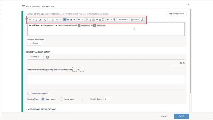This screenshot has width=213, height=120.
Task: Click the vertical scrollbar of the dialog
Action: (190, 51)
